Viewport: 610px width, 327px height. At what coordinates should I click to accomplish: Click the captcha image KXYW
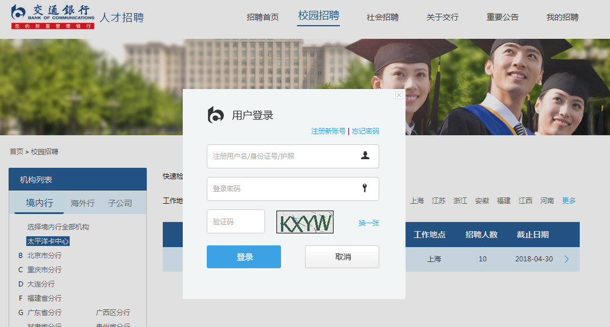point(305,222)
